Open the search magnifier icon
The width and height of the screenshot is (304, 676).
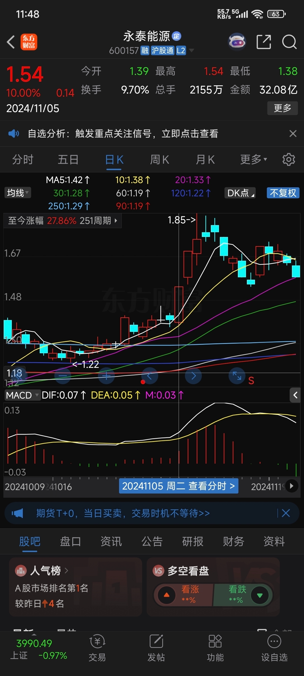289,42
